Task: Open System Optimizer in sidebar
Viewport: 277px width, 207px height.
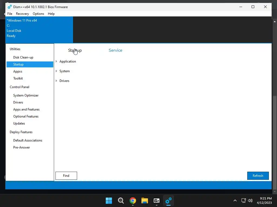Action: coord(26,95)
